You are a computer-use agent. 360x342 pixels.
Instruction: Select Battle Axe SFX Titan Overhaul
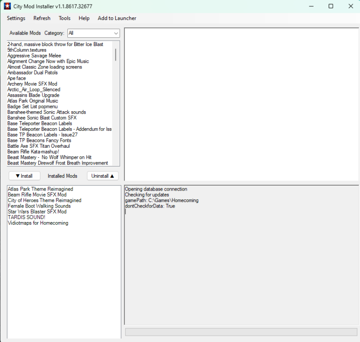[x=39, y=146]
